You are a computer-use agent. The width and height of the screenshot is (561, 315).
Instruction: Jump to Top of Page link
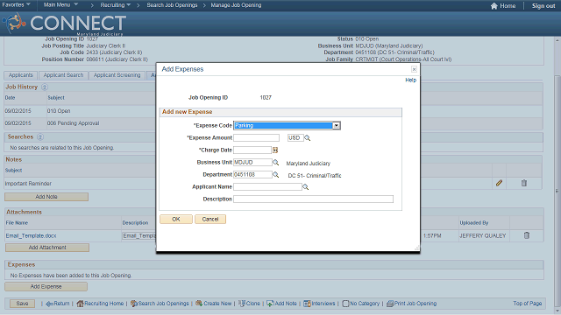click(528, 304)
